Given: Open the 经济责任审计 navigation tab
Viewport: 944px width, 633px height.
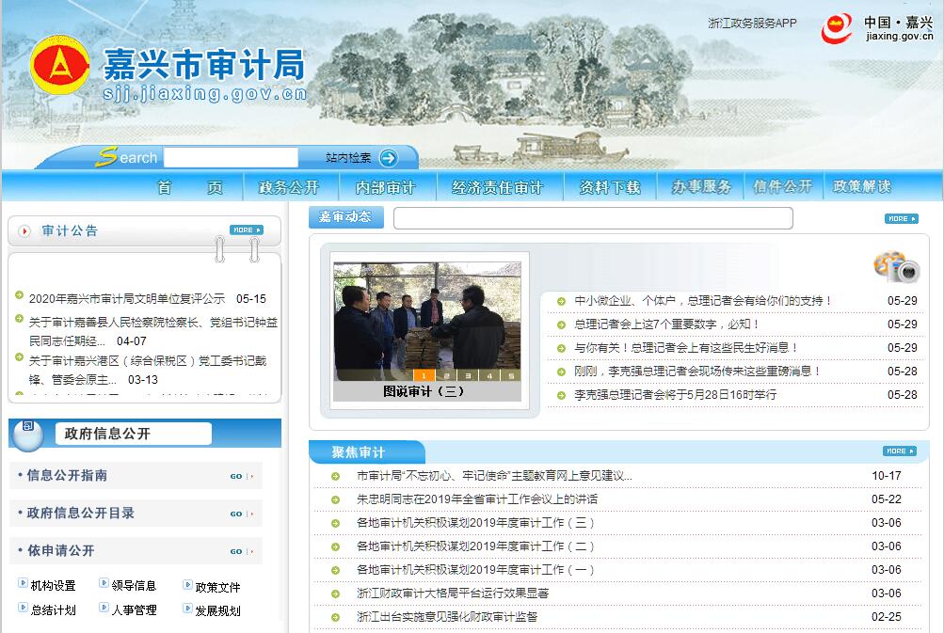Looking at the screenshot, I should click(497, 187).
